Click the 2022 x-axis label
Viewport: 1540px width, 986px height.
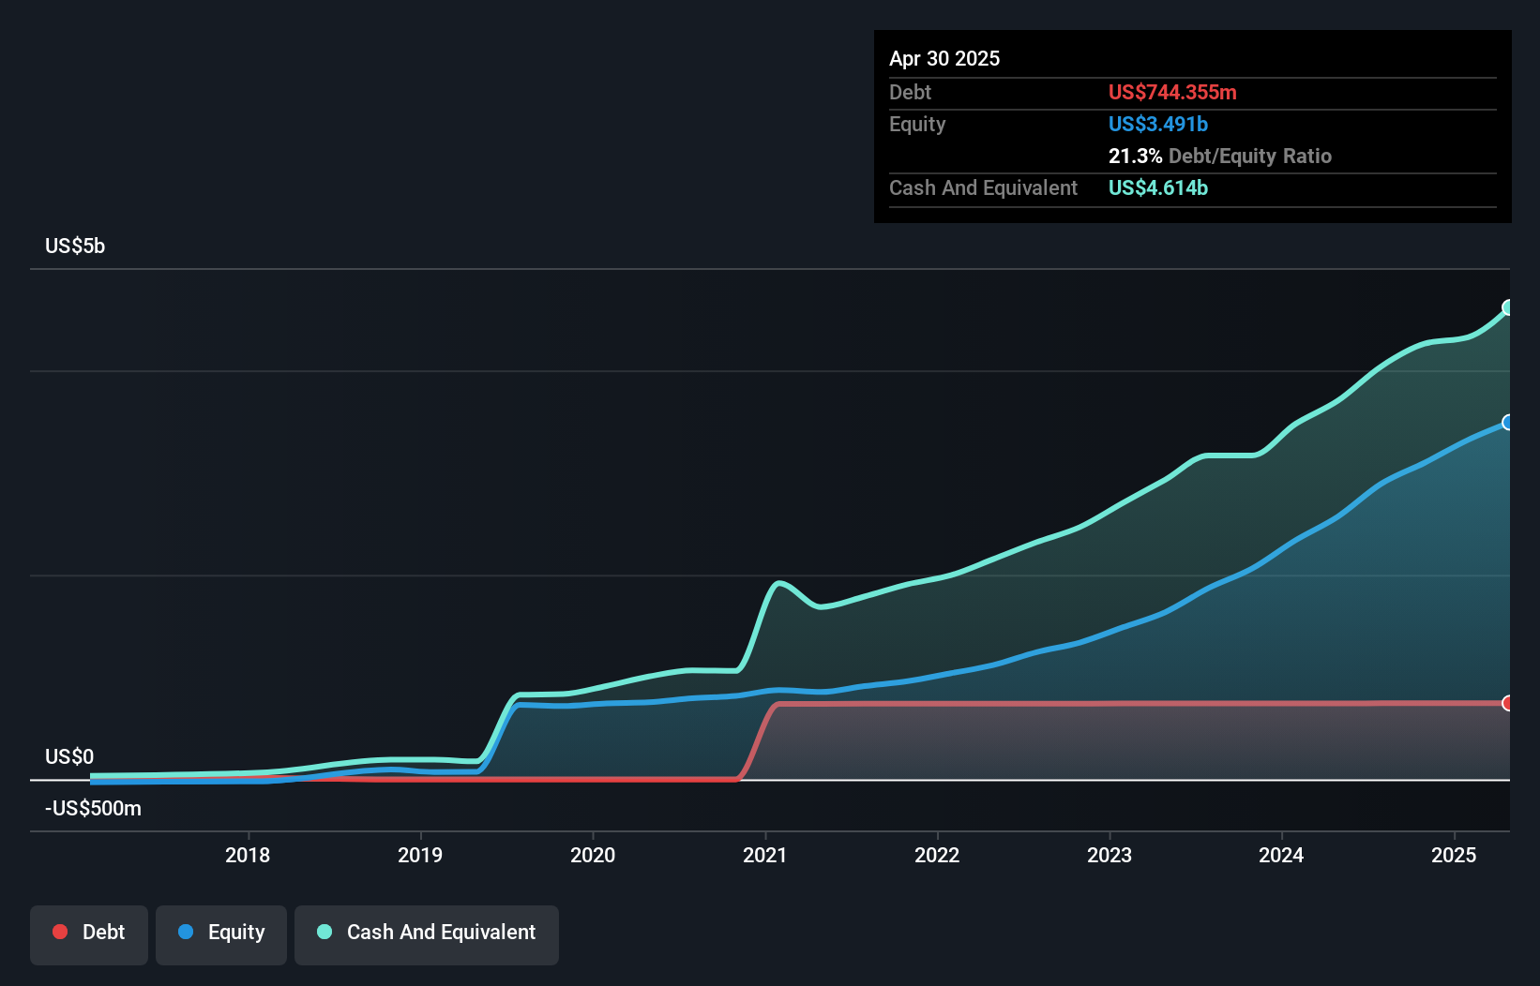937,855
